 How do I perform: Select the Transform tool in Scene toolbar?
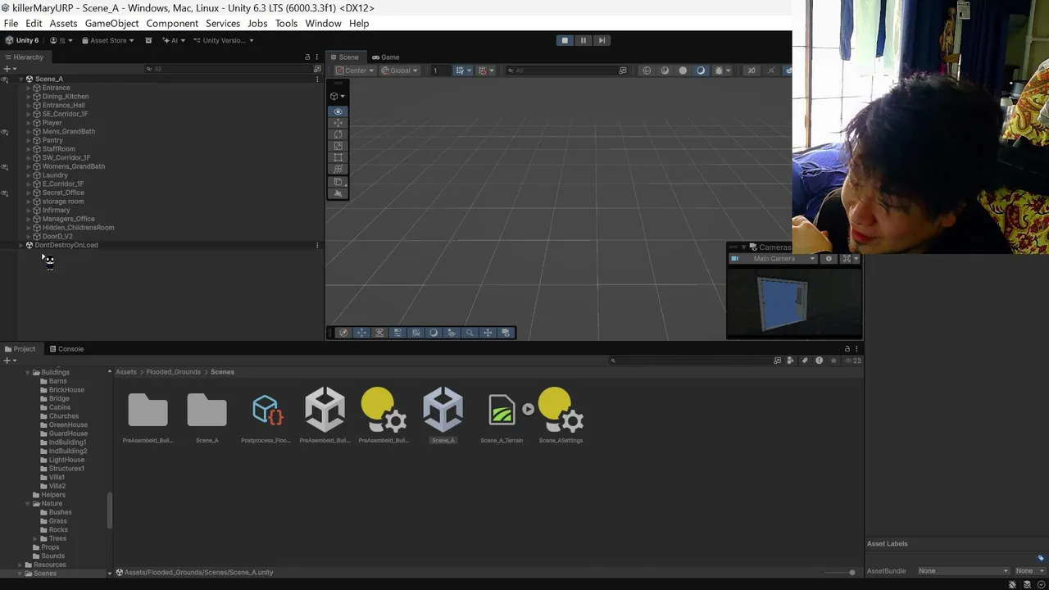point(338,169)
